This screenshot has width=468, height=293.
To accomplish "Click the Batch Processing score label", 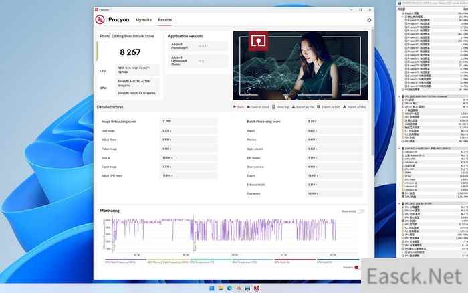I will [263, 122].
